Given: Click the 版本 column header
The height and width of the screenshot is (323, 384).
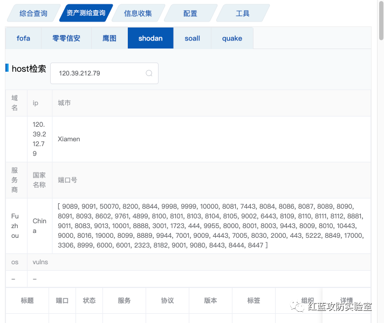Looking at the screenshot, I should (210, 300).
